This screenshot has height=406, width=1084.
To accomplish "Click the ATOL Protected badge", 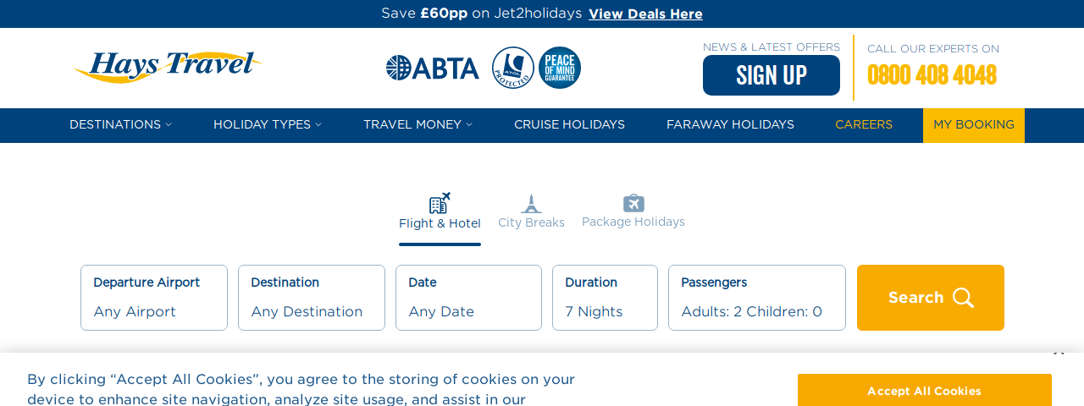I will (513, 68).
